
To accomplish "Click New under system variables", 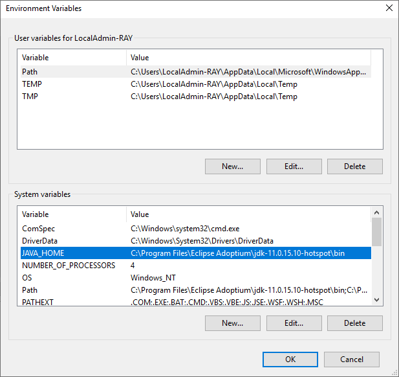I will coord(232,323).
